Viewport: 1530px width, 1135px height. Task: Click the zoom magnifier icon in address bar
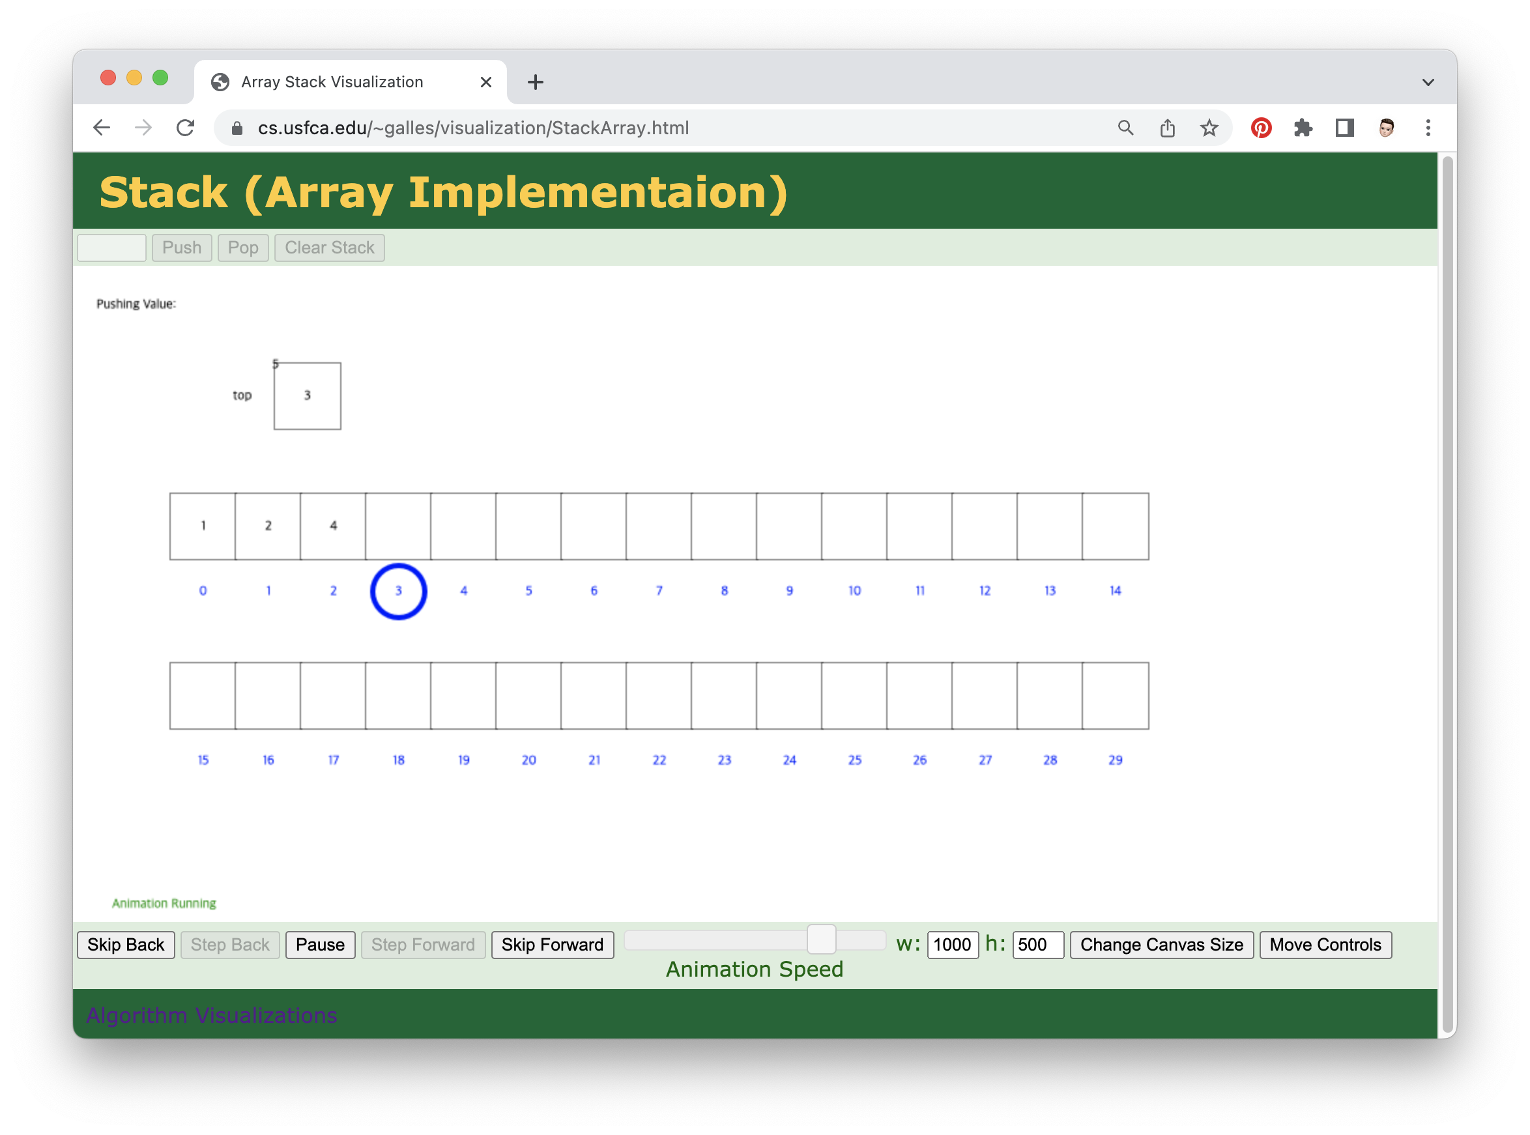point(1125,128)
